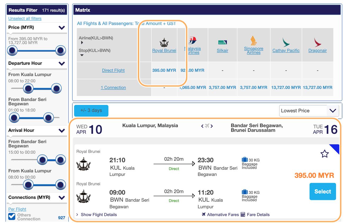The height and width of the screenshot is (223, 344).
Task: Click Bandar Seri Begawan arrival end slider handle
Action: click(x=61, y=160)
